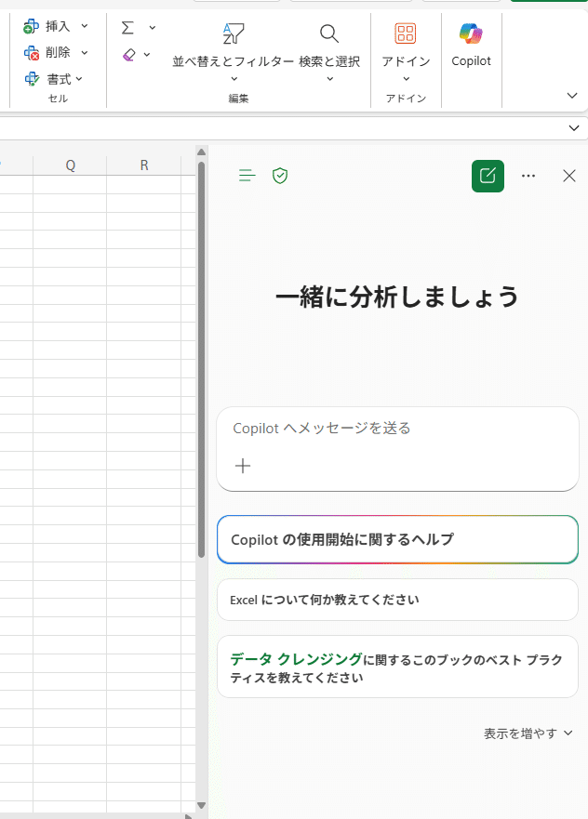Open the Copilot pane menu lines icon
Viewport: 588px width, 819px height.
247,176
